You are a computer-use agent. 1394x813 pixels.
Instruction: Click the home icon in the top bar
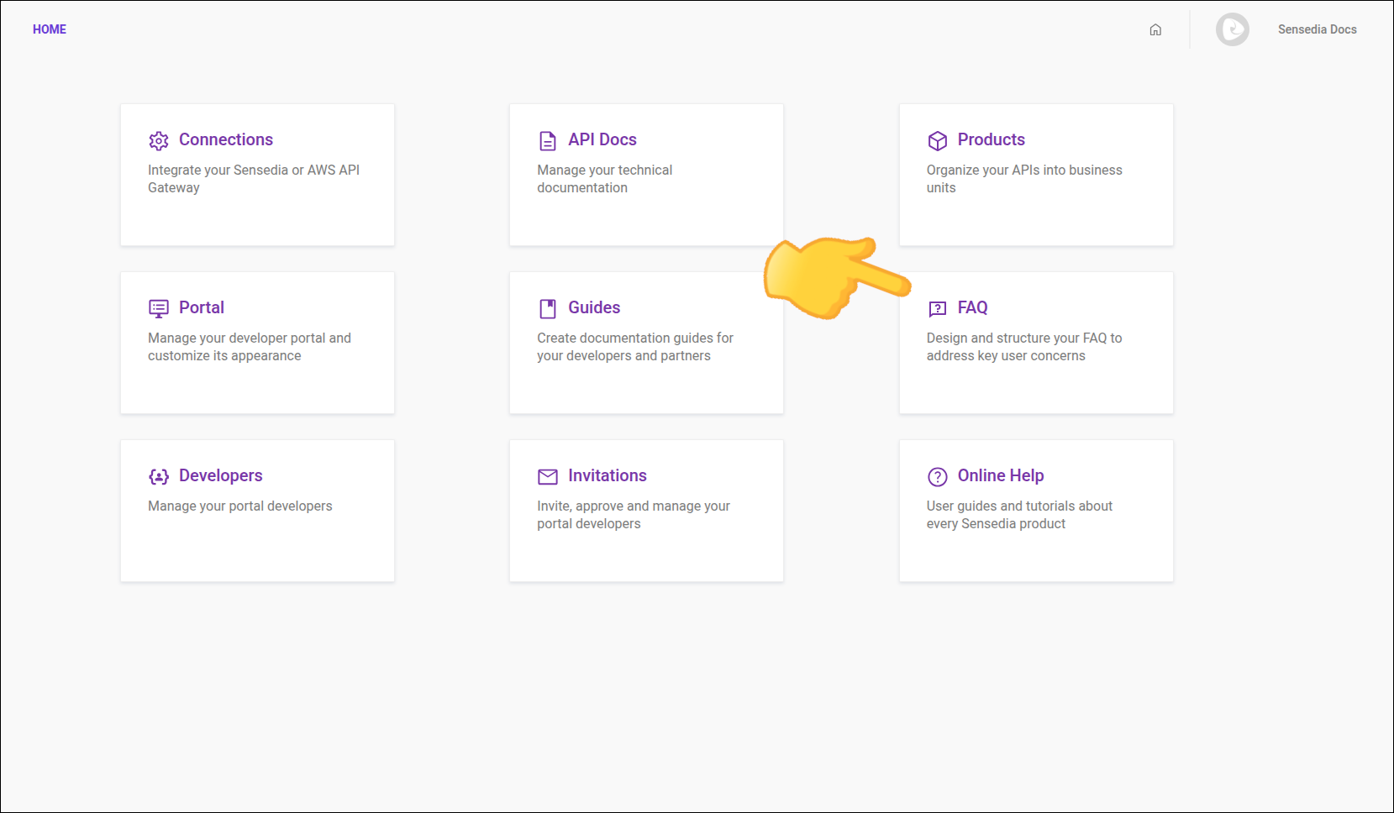point(1155,29)
